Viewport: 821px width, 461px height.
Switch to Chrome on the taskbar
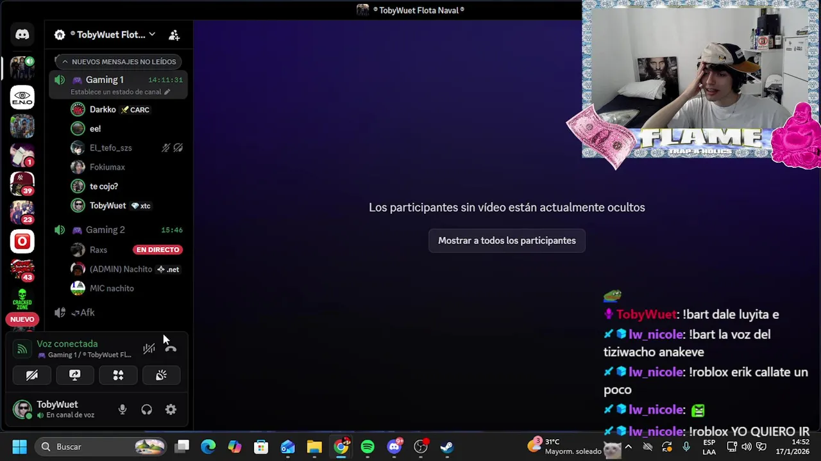(341, 447)
